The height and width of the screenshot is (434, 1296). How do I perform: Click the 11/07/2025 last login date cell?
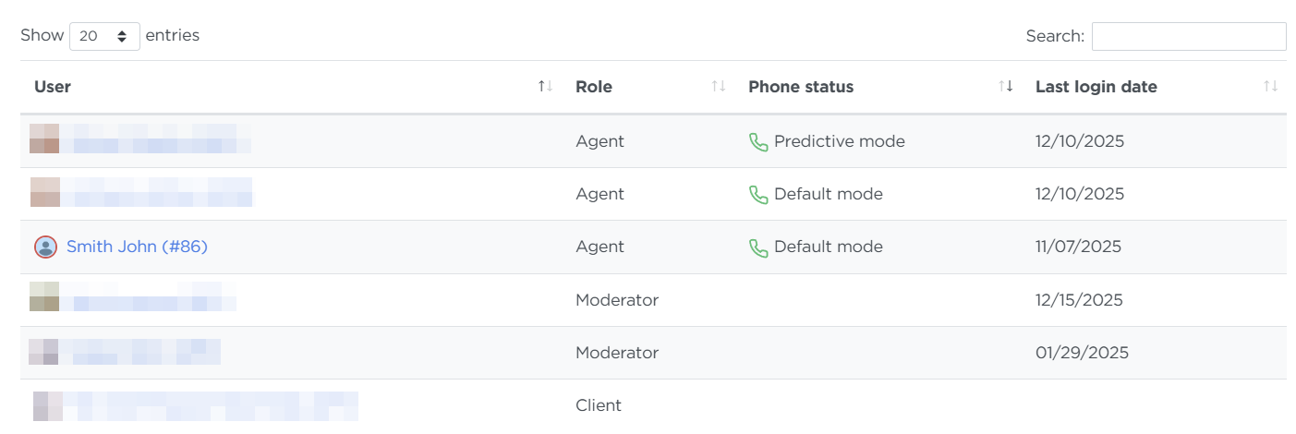pyautogui.click(x=1078, y=247)
